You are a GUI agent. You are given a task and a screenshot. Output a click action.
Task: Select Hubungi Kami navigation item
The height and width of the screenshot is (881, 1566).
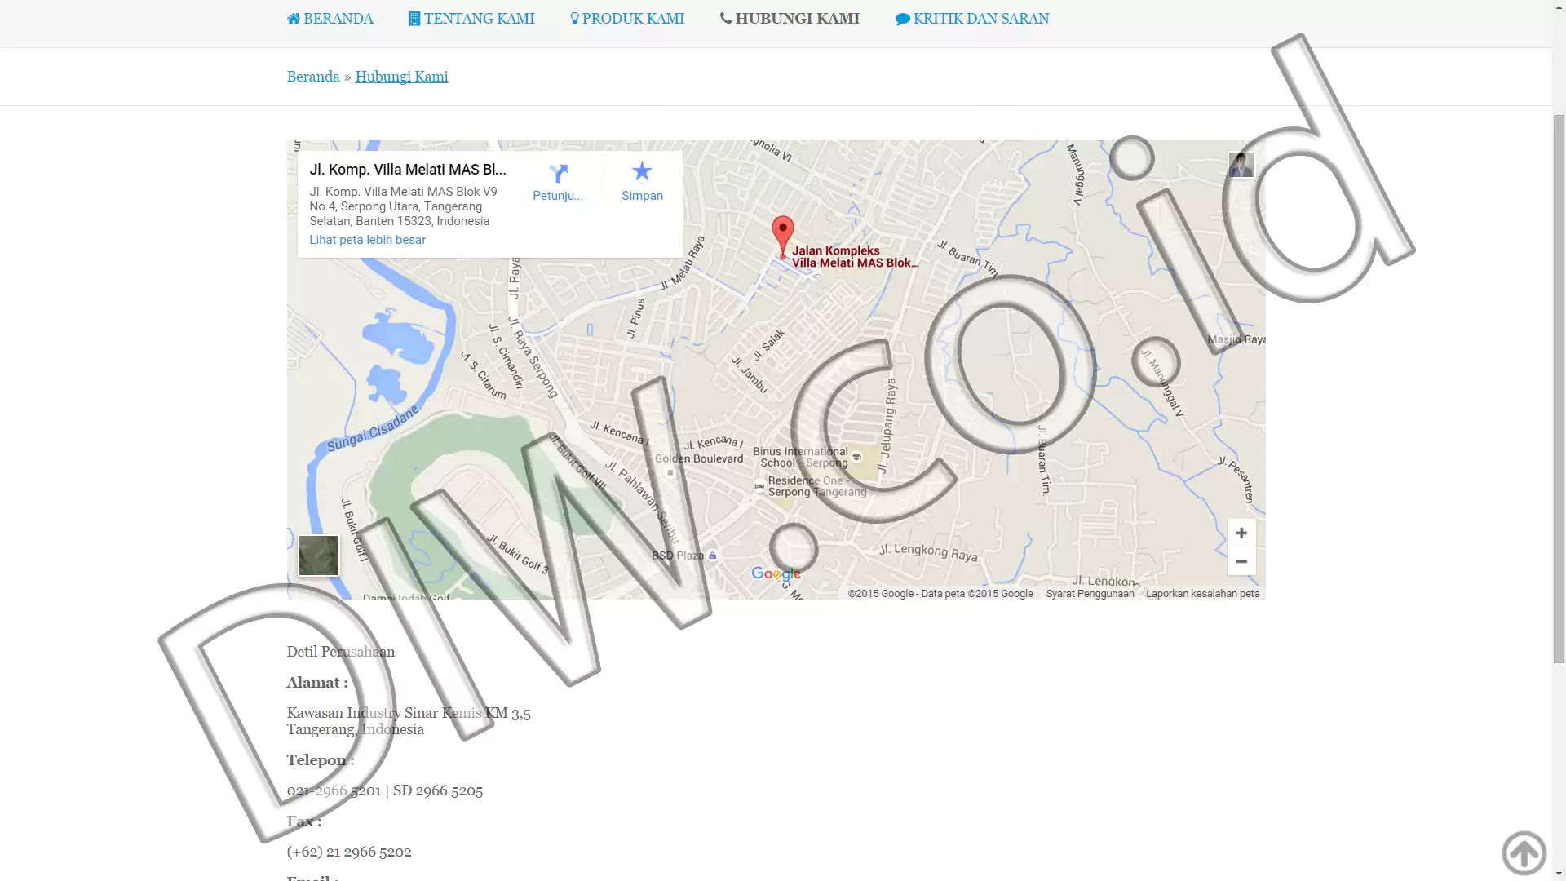[x=790, y=19]
